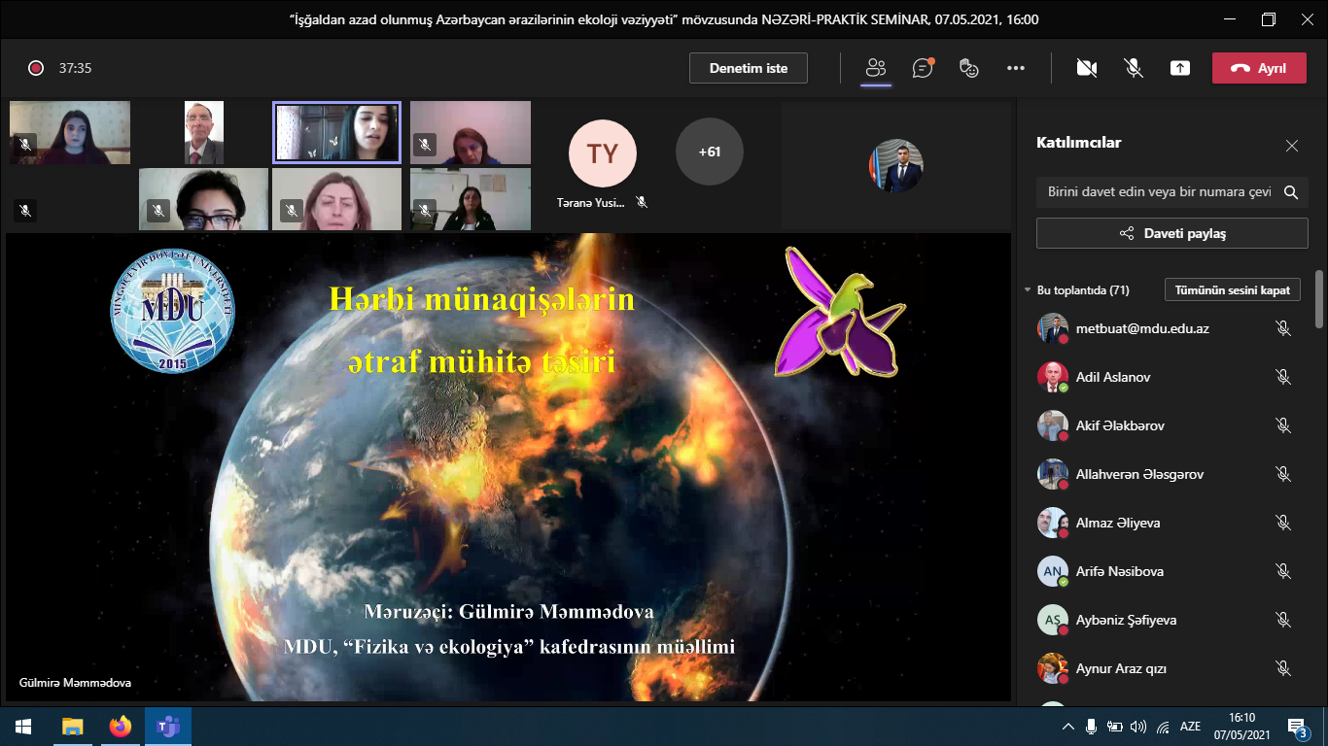Screen dimensions: 1328x746
Task: Toggle the camera on or off
Action: tap(1087, 68)
